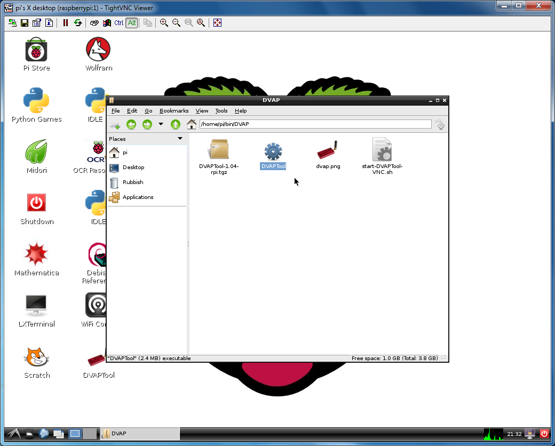Image resolution: width=555 pixels, height=446 pixels.
Task: Click the Home folder icon in toolbar
Action: click(x=192, y=124)
